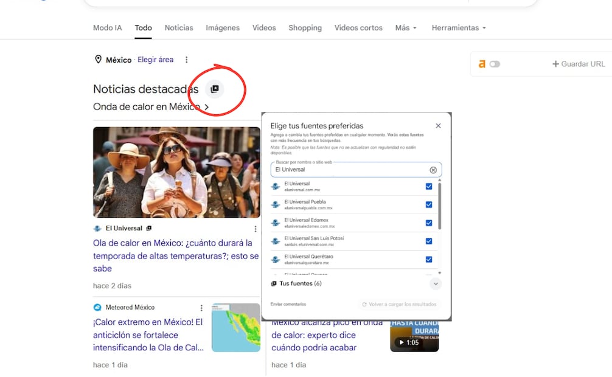Open the Mexico weather map thumbnail
This screenshot has width=612, height=377.
[236, 327]
